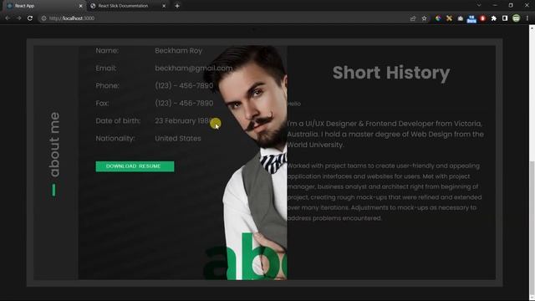535x301 pixels.
Task: Click the United States nationality value
Action: tap(178, 138)
